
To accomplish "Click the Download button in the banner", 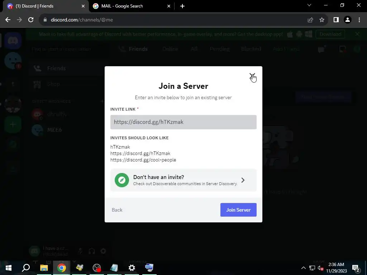I will click(330, 34).
